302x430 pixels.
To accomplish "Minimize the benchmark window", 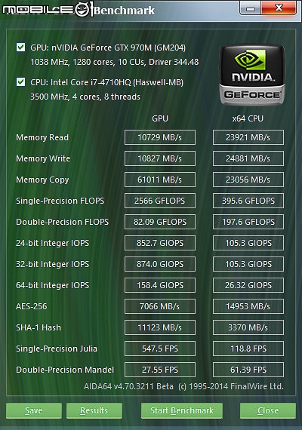I will (251, 8).
